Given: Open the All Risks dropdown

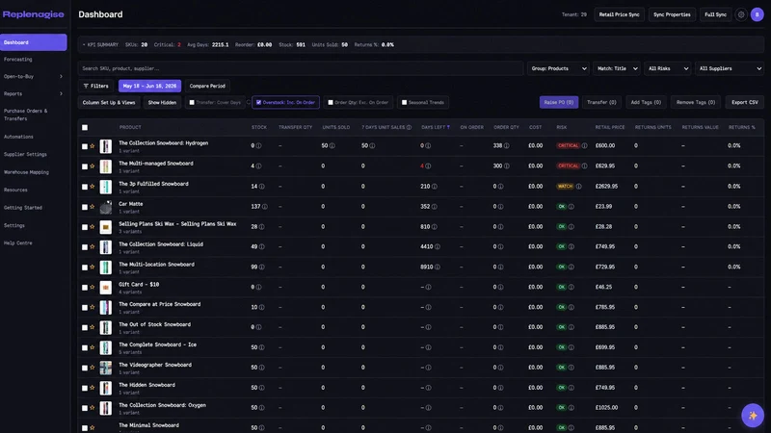Looking at the screenshot, I should click(667, 68).
